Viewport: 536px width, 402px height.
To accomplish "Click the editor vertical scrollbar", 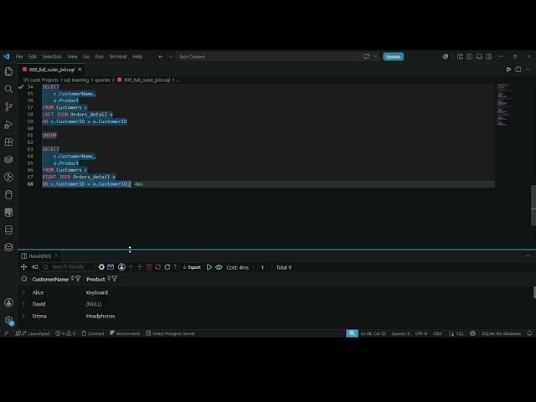I will coord(533,205).
